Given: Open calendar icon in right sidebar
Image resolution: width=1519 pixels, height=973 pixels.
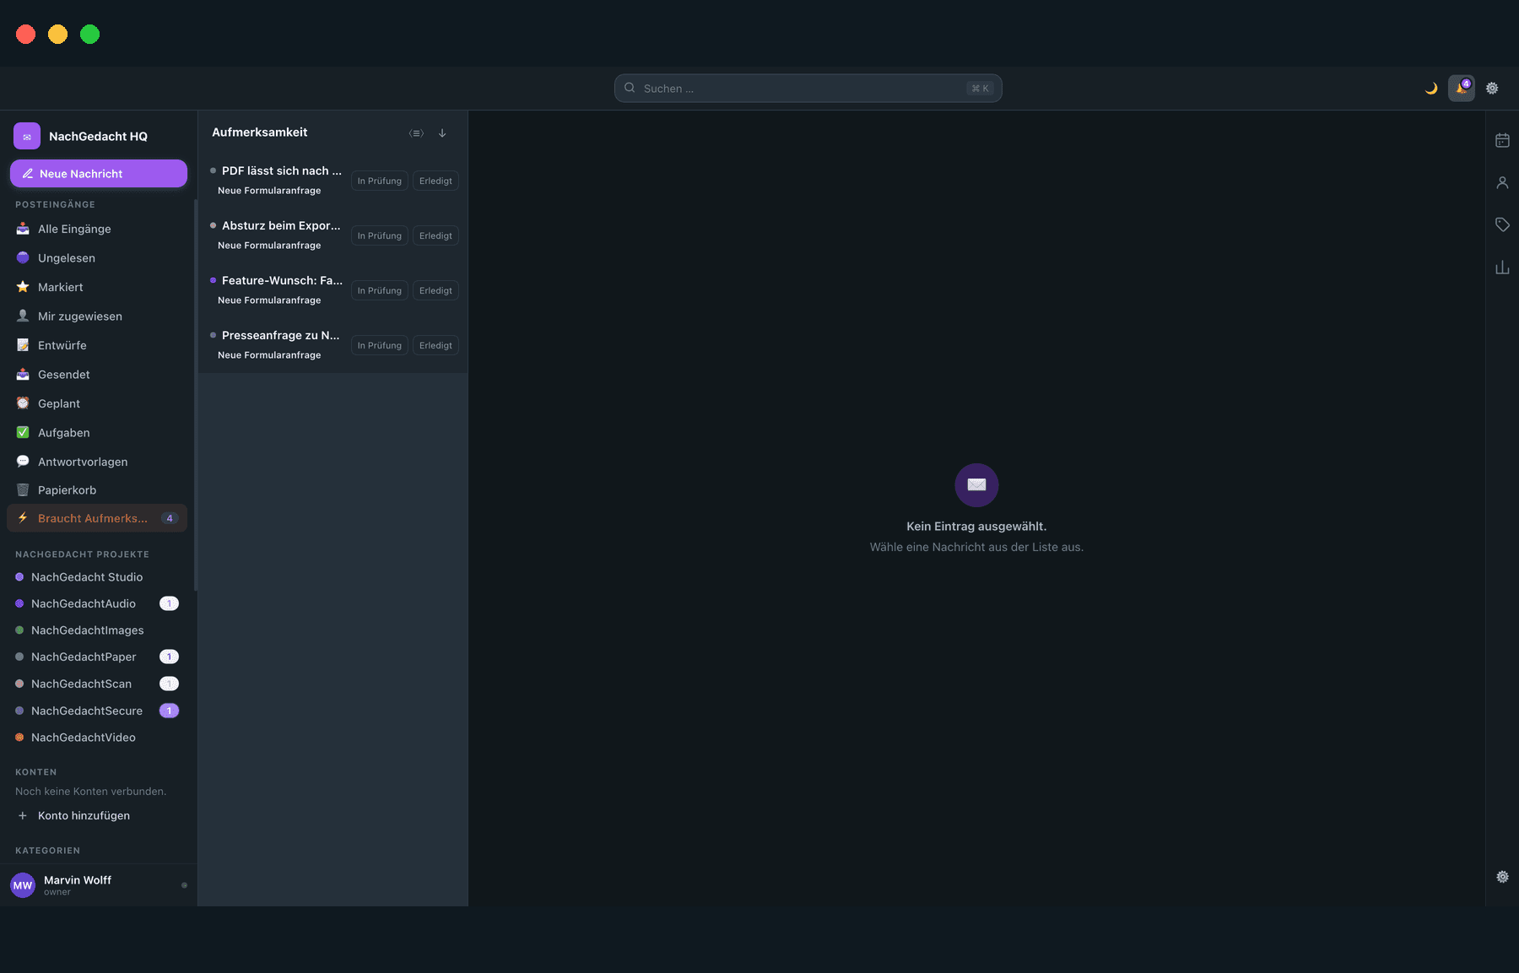Looking at the screenshot, I should tap(1502, 140).
